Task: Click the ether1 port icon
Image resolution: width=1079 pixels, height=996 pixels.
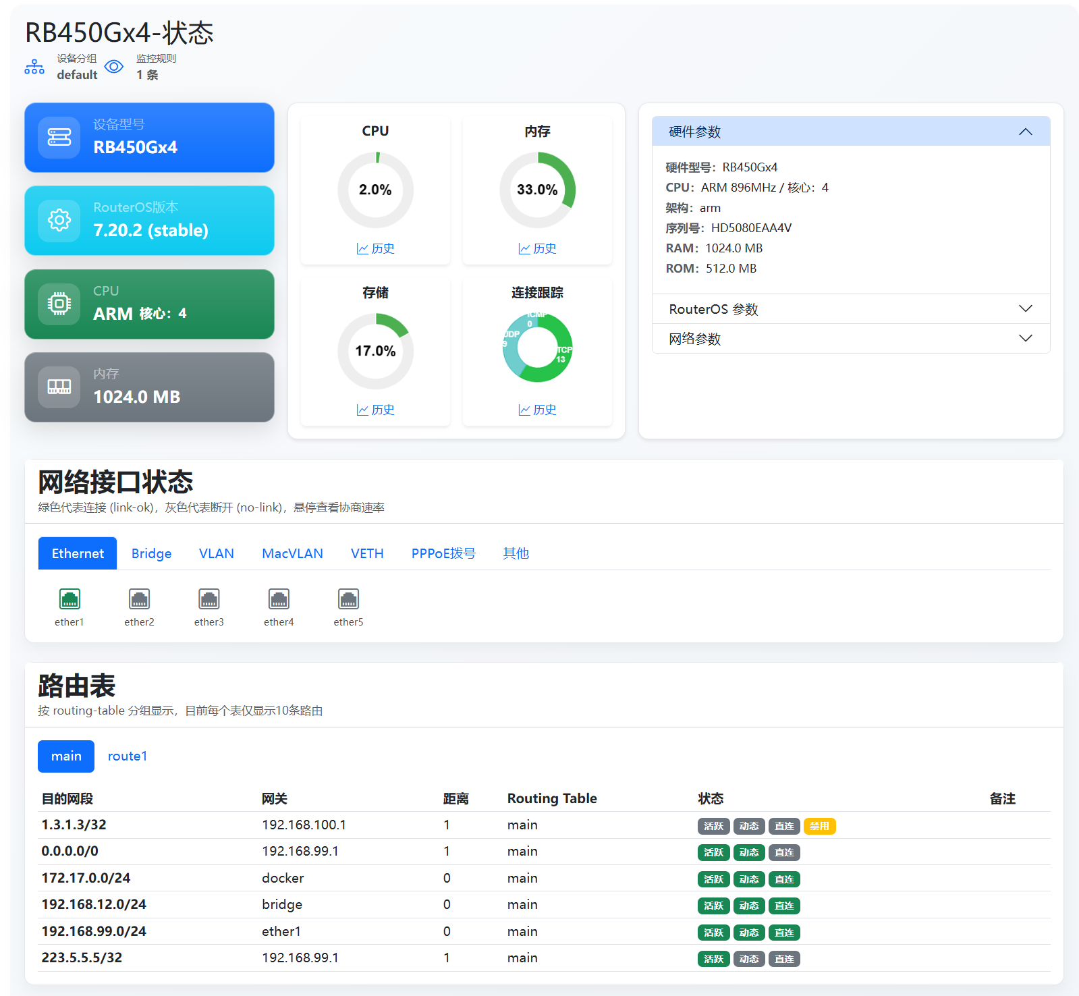Action: tap(70, 599)
